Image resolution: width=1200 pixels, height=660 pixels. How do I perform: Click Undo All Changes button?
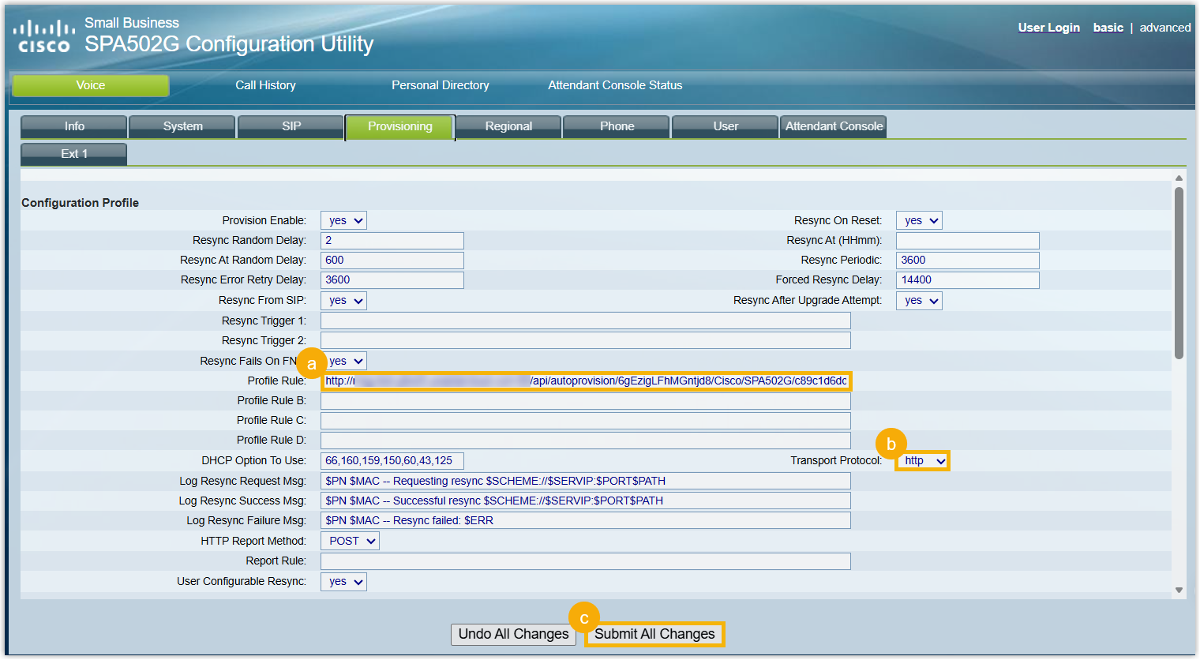tap(513, 634)
